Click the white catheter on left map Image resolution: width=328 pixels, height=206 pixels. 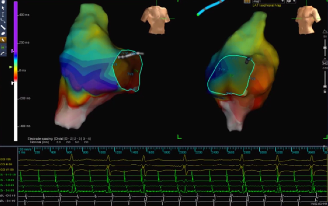[x=131, y=55]
